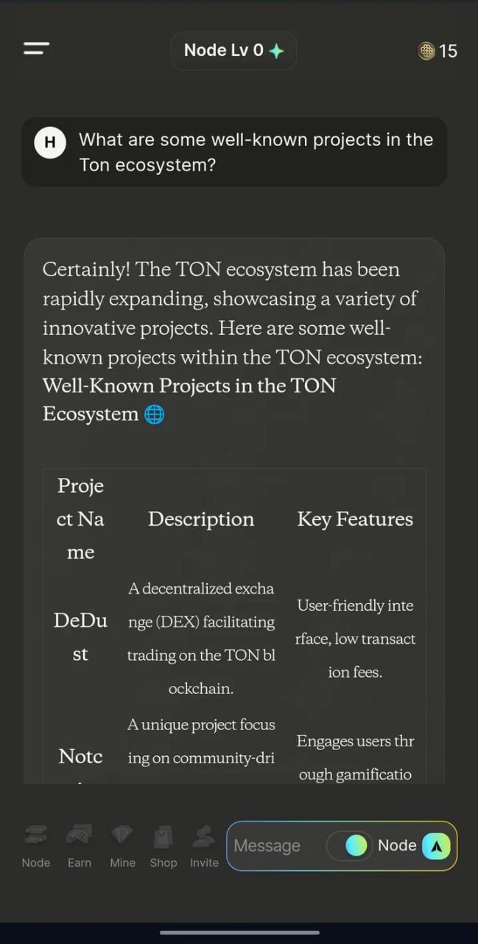The image size is (478, 944).
Task: Open the Shop bag icon
Action: tap(163, 835)
